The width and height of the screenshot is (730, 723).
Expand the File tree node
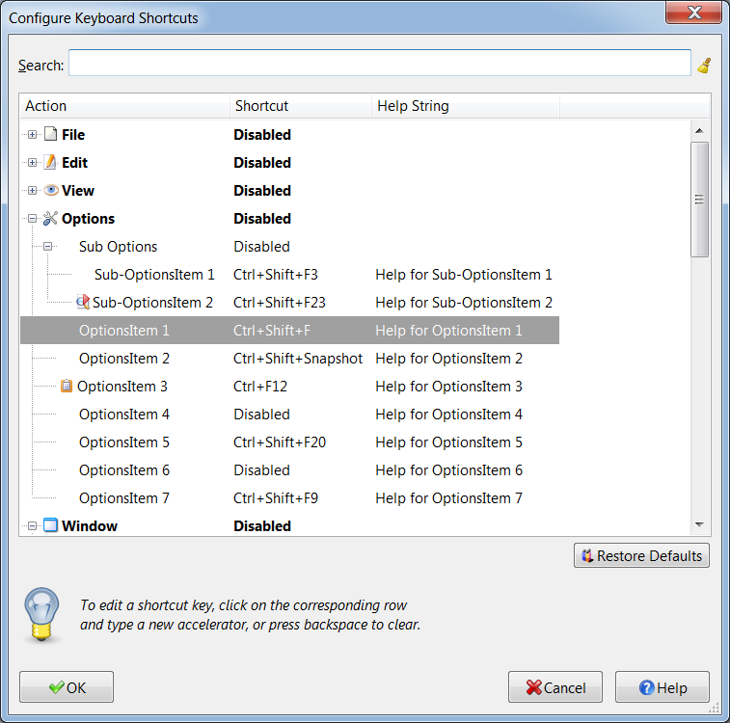(x=32, y=135)
